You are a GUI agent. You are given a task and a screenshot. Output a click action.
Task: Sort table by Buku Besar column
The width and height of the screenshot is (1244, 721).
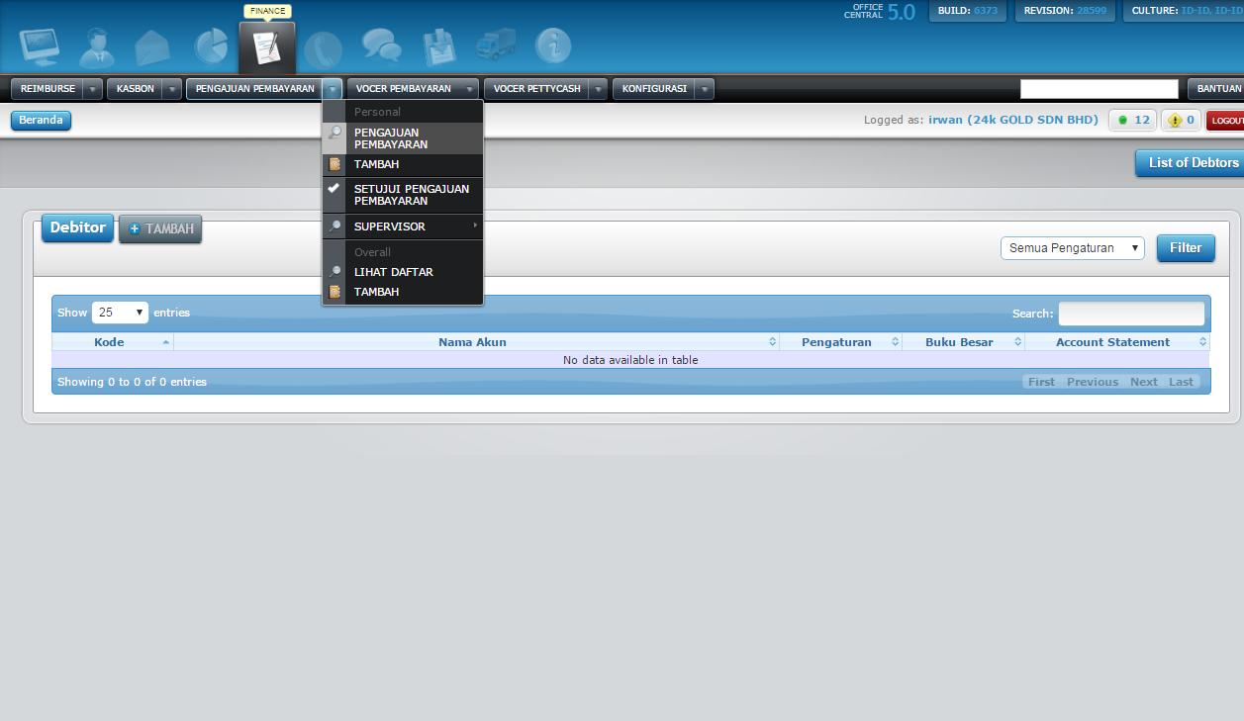coord(964,342)
